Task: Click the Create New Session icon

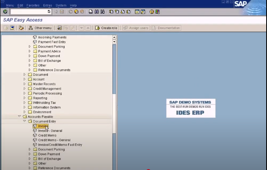Action: tap(137, 12)
